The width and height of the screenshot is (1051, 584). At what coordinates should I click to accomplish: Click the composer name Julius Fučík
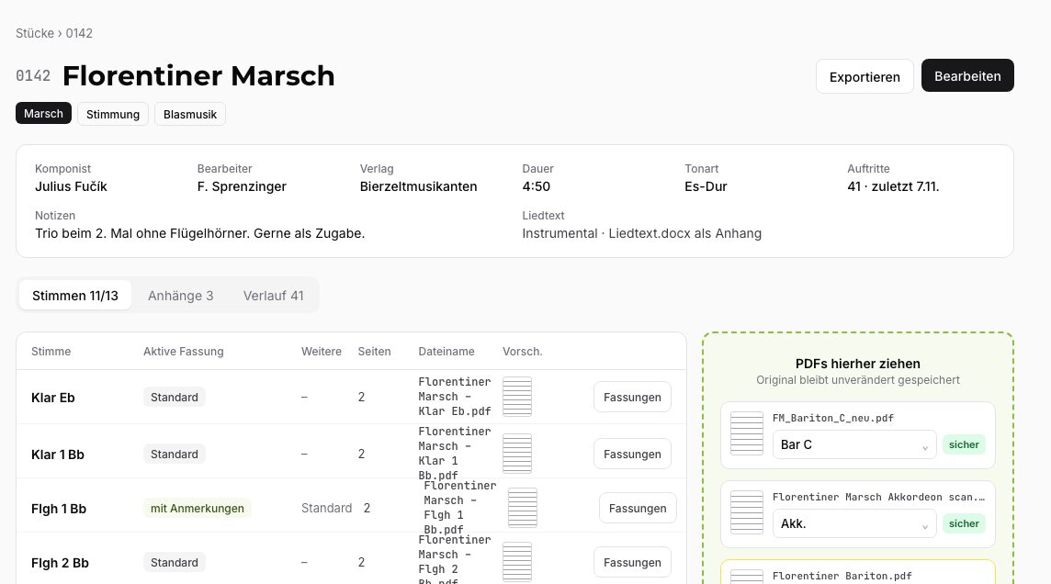coord(71,186)
